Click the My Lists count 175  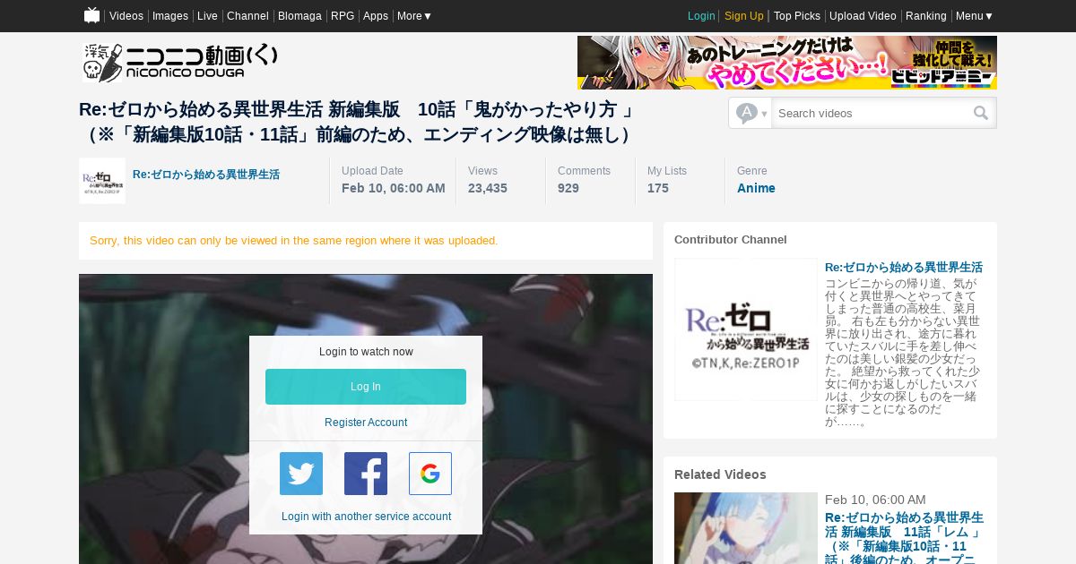point(658,188)
